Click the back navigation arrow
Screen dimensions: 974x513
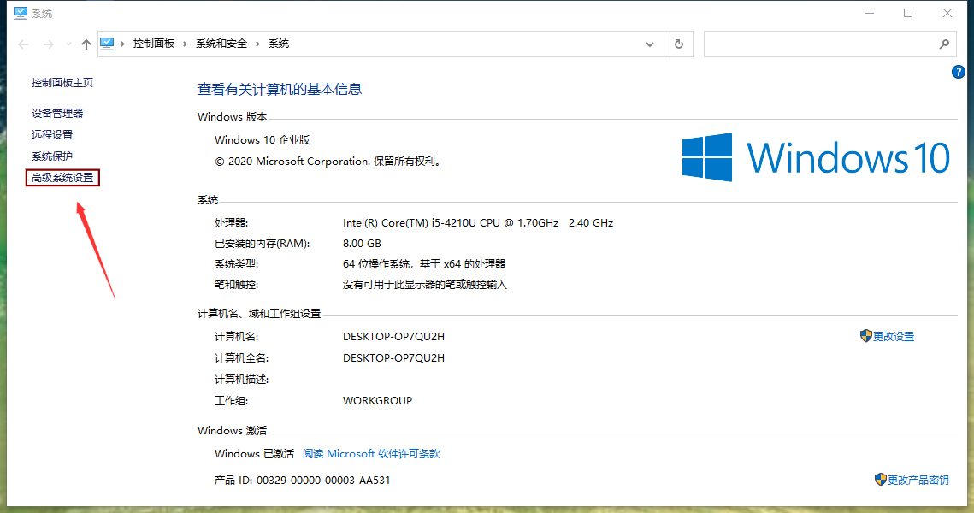click(24, 44)
